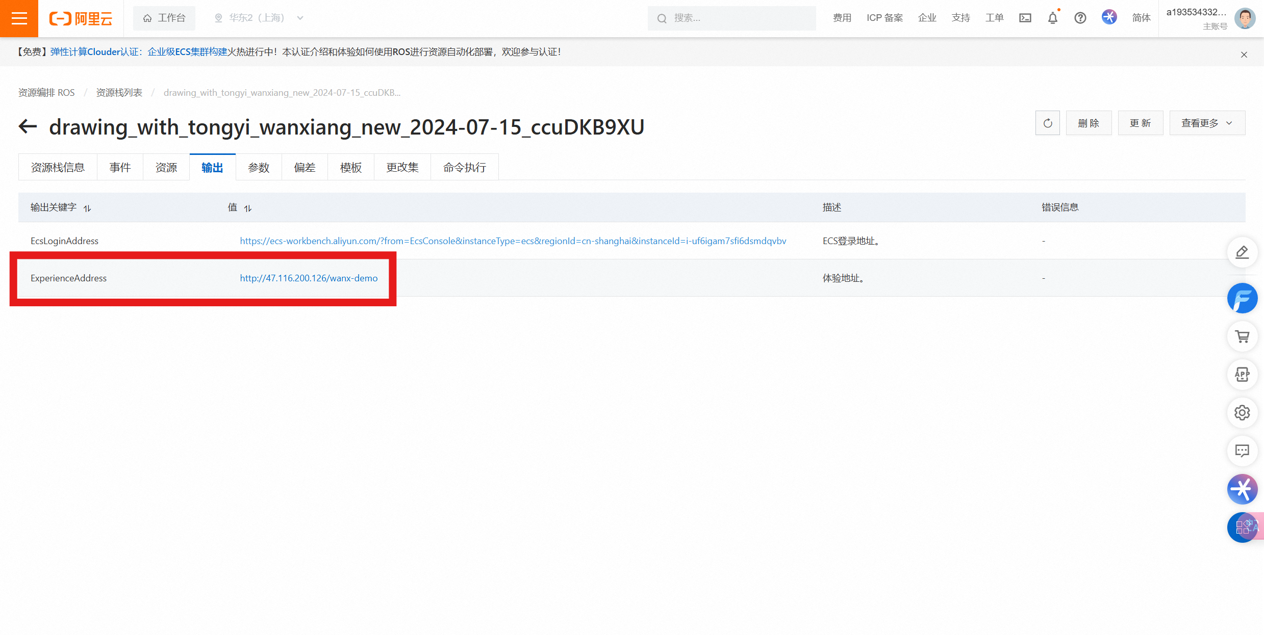Open the shopping cart floating icon
Image resolution: width=1264 pixels, height=635 pixels.
pos(1242,336)
